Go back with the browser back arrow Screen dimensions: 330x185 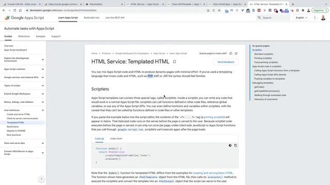pyautogui.click(x=4, y=10)
